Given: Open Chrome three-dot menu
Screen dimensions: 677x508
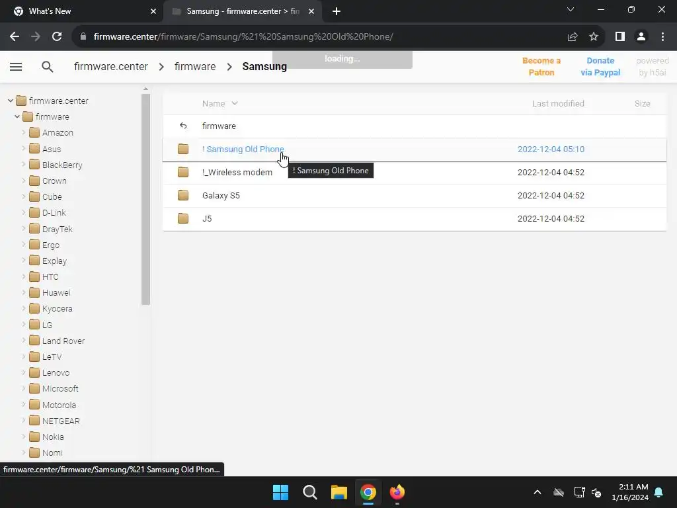Looking at the screenshot, I should [x=662, y=37].
